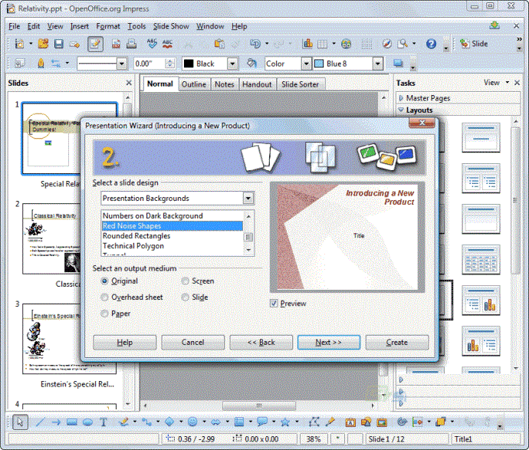Select Rounded Rectangles slide design
The height and width of the screenshot is (450, 529).
pos(136,236)
